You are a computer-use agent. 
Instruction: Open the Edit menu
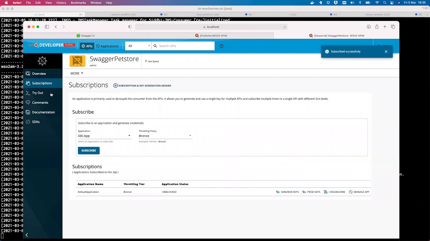(x=38, y=3)
